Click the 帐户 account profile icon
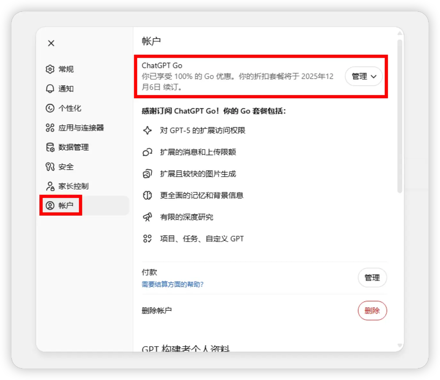This screenshot has height=380, width=440. 50,205
